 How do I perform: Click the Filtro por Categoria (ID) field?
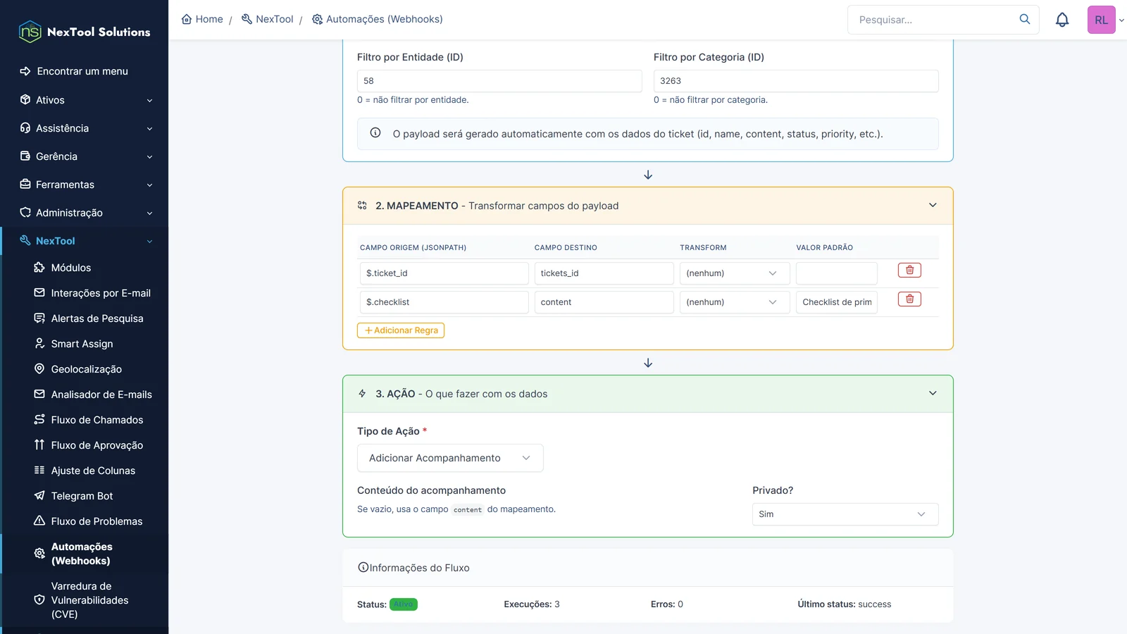(796, 81)
